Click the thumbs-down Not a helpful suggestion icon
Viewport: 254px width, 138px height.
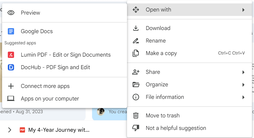(136, 128)
